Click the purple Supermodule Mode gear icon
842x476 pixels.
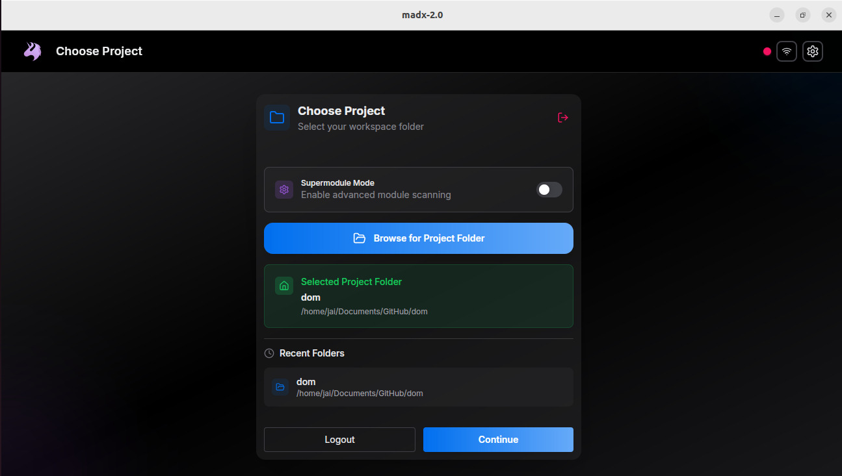pos(284,190)
